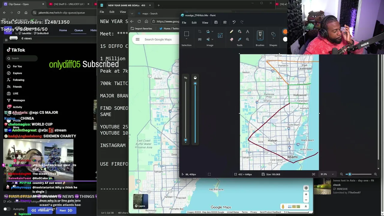This screenshot has height=216, width=384.
Task: Open the Flip dropdown arrow in Paint
Action: [x=212, y=39]
